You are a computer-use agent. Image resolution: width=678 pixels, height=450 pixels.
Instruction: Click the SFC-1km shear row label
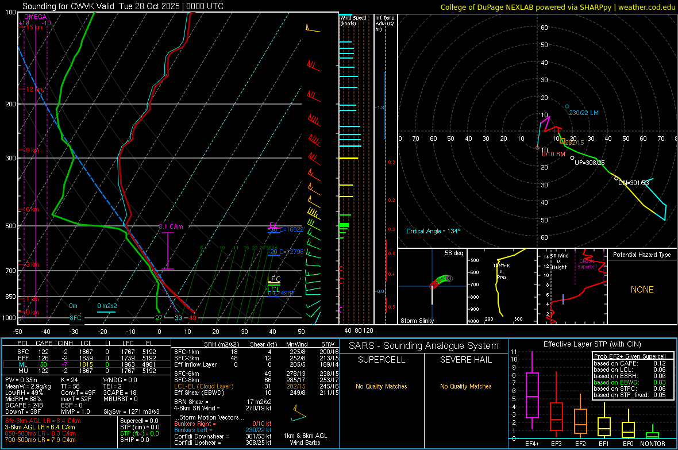[x=187, y=352]
